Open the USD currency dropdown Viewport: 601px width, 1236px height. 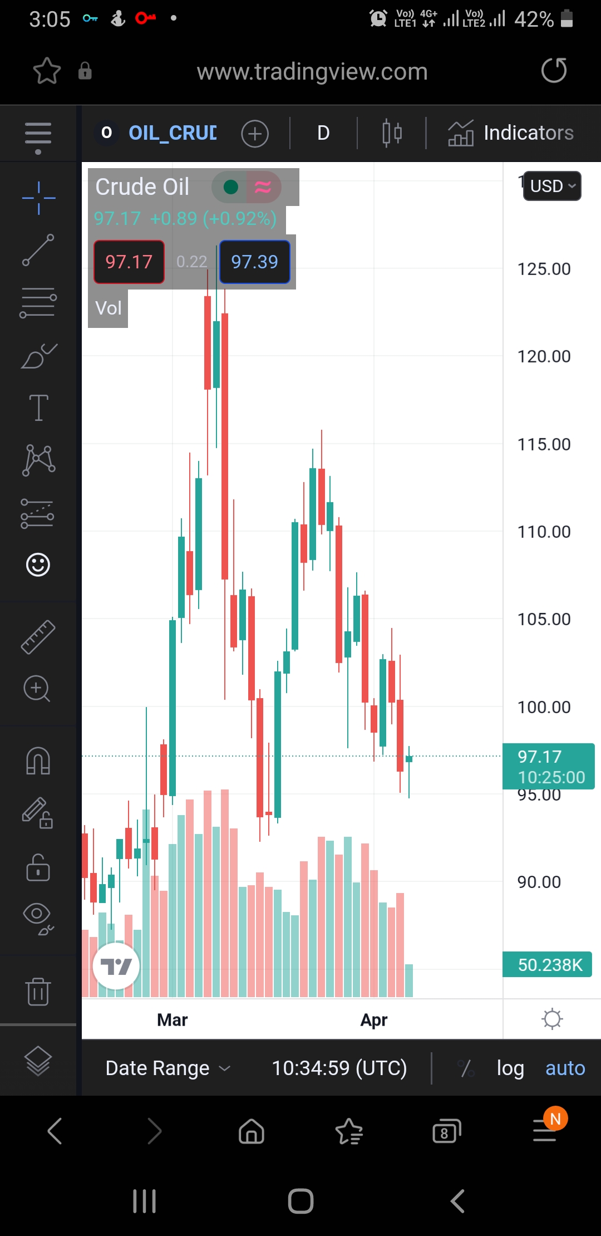pos(552,186)
